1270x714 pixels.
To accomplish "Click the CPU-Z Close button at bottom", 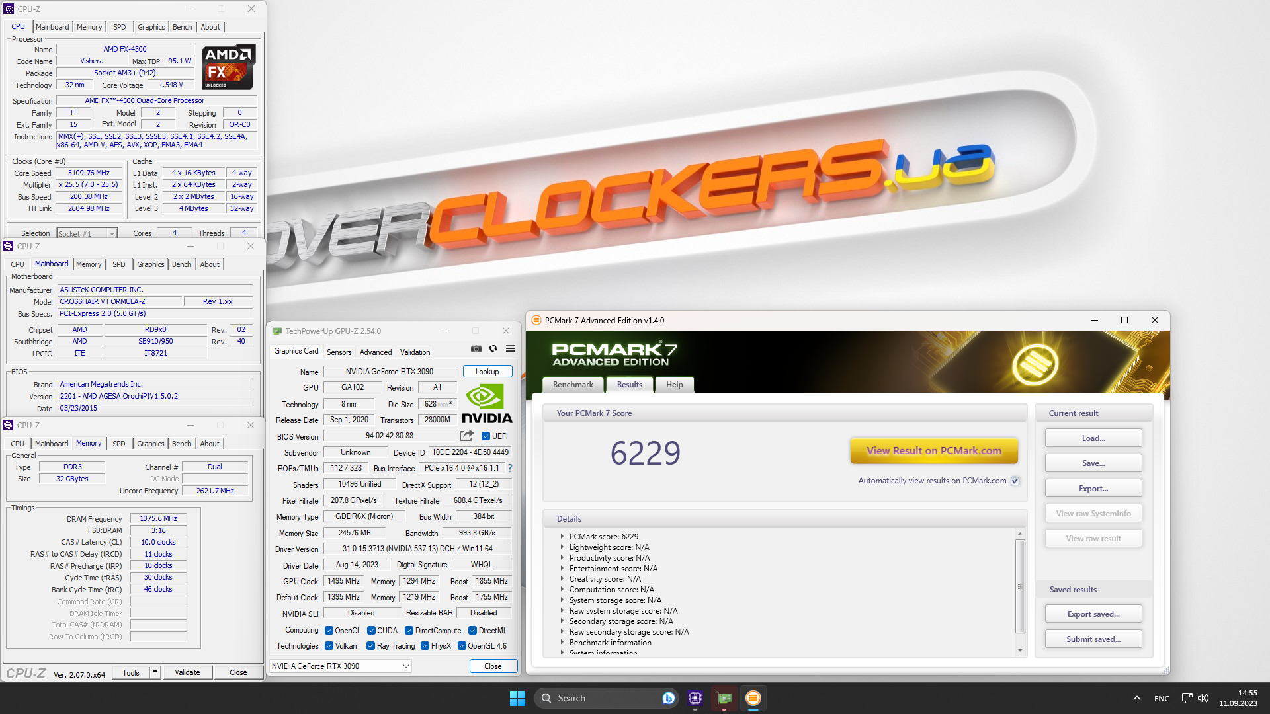I will click(238, 672).
